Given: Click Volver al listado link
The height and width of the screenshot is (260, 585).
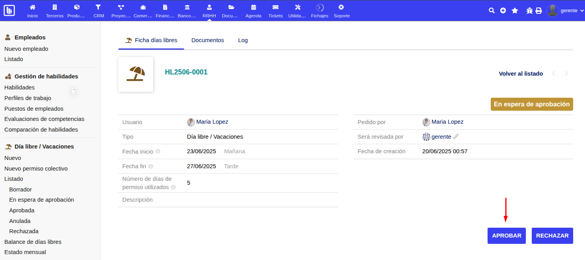Looking at the screenshot, I should 521,74.
